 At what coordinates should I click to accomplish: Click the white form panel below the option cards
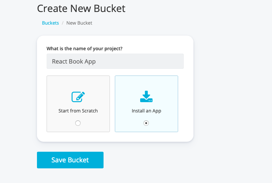point(115,137)
